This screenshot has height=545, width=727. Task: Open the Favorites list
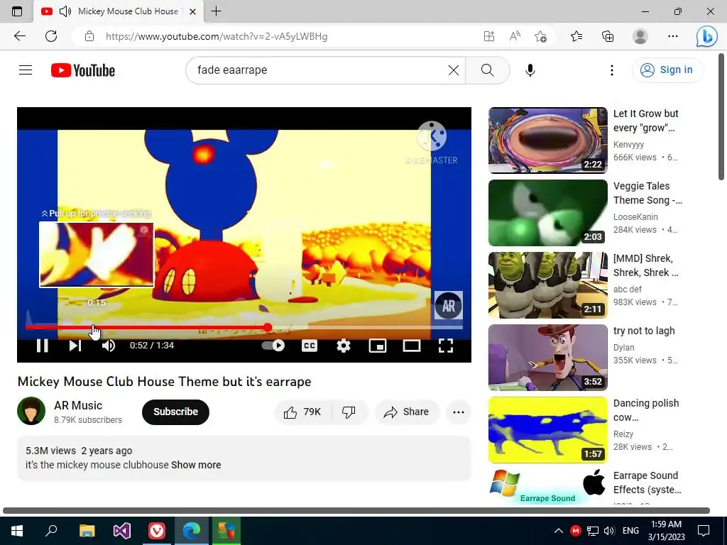point(576,36)
